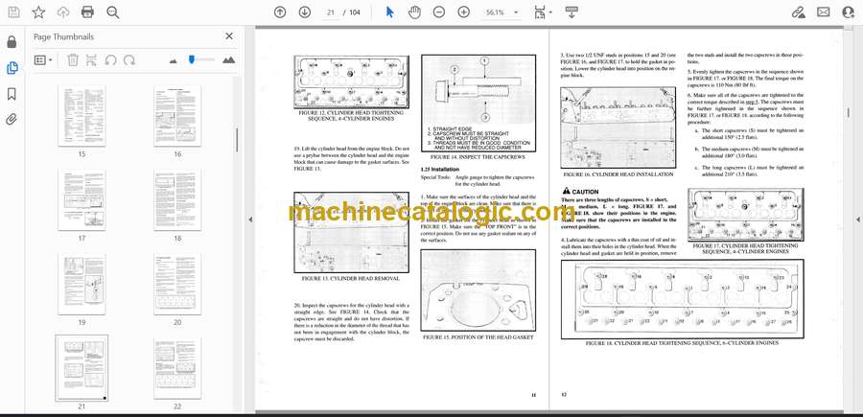Select page 16 thumbnail

coord(177,116)
